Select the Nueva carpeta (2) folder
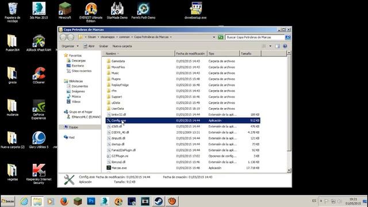 13,140
